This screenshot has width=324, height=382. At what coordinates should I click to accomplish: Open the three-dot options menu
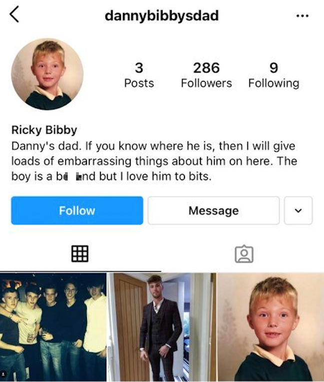coord(302,16)
